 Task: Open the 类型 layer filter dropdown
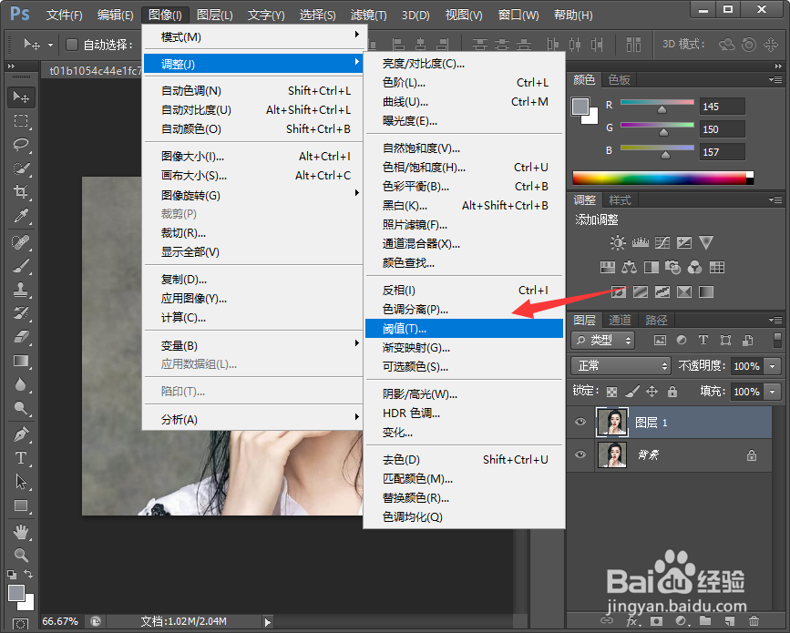[x=601, y=339]
